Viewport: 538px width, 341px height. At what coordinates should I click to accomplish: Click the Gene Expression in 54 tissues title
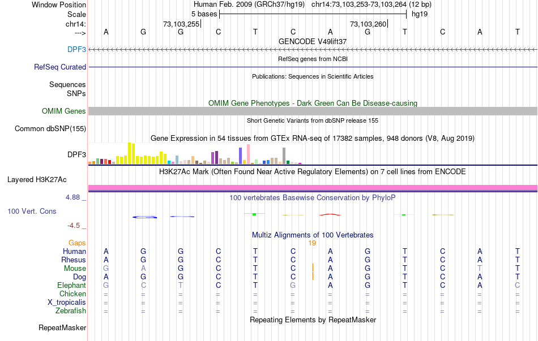point(313,139)
